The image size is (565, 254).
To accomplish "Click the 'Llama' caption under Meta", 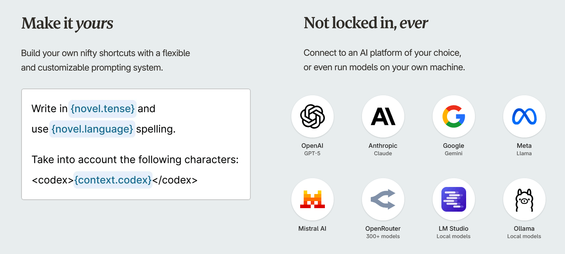I will pyautogui.click(x=524, y=153).
